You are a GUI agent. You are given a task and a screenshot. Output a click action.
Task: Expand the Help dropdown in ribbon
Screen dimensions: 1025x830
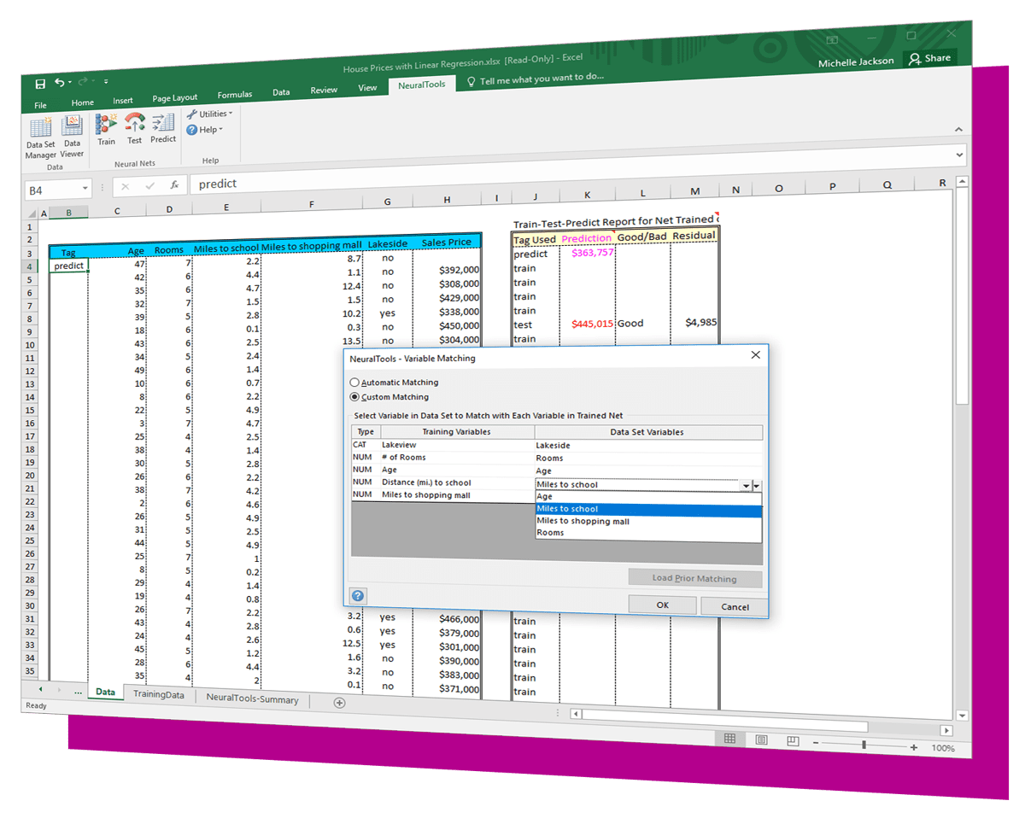[205, 130]
